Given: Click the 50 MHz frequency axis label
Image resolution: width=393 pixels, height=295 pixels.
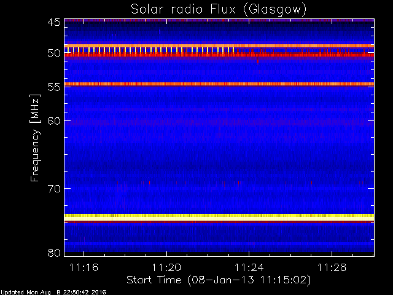Looking at the screenshot, I should pos(54,53).
